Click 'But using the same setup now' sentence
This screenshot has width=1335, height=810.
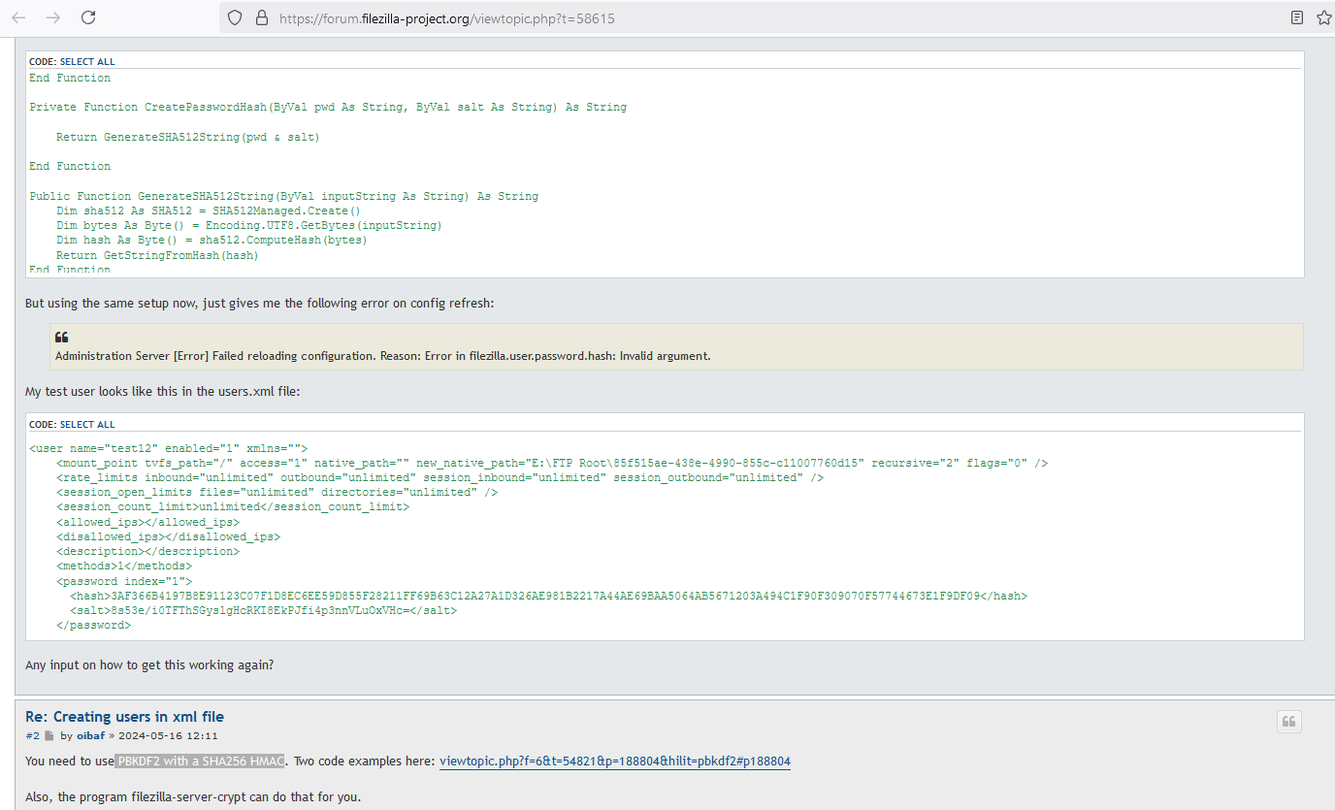click(260, 304)
